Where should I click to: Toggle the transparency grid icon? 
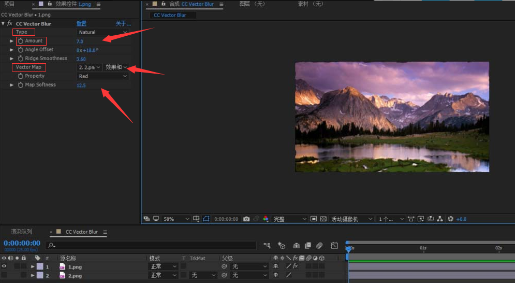click(x=323, y=219)
